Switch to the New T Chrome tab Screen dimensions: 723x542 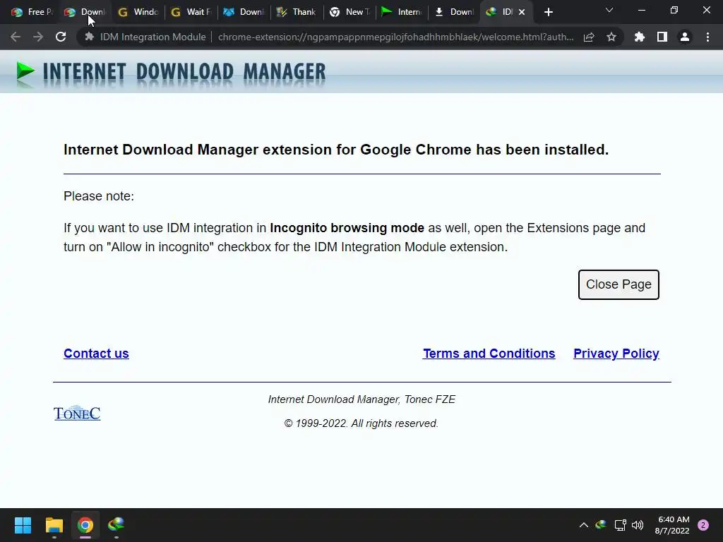(x=349, y=12)
